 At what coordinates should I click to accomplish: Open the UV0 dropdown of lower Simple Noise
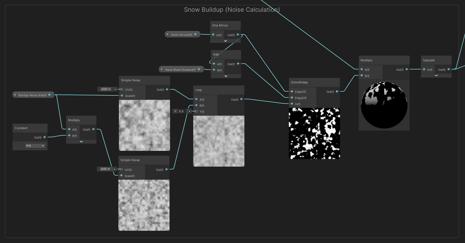click(x=105, y=169)
